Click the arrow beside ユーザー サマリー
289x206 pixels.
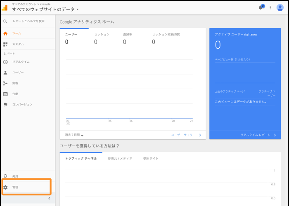(x=200, y=135)
